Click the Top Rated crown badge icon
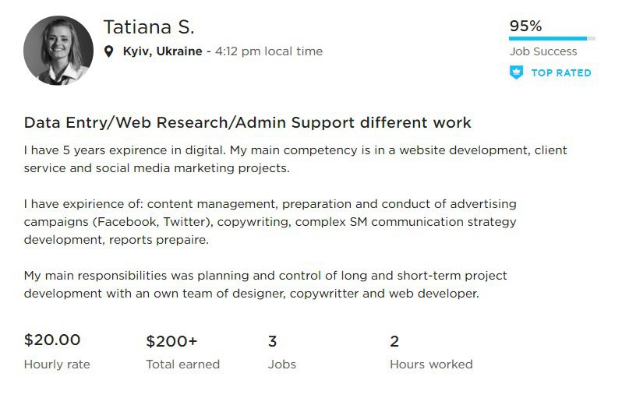 (516, 72)
